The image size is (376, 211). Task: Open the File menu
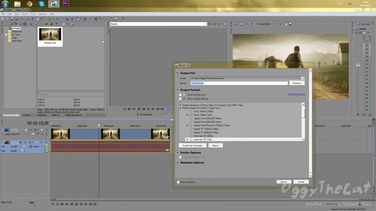(x=3, y=14)
